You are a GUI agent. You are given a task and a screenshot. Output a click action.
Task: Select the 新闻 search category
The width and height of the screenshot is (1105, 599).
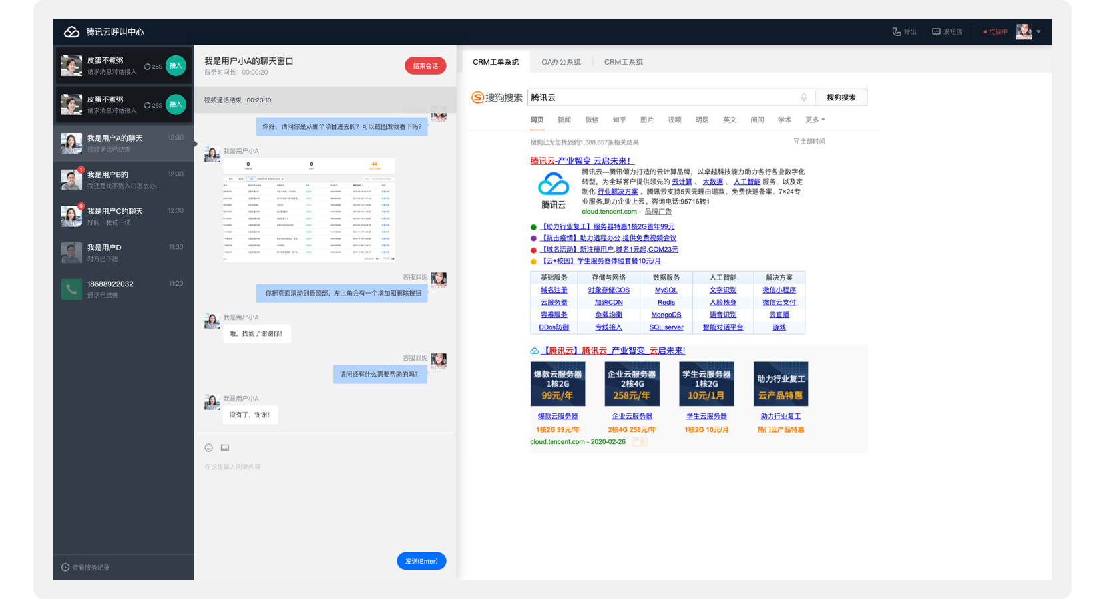[x=564, y=120]
